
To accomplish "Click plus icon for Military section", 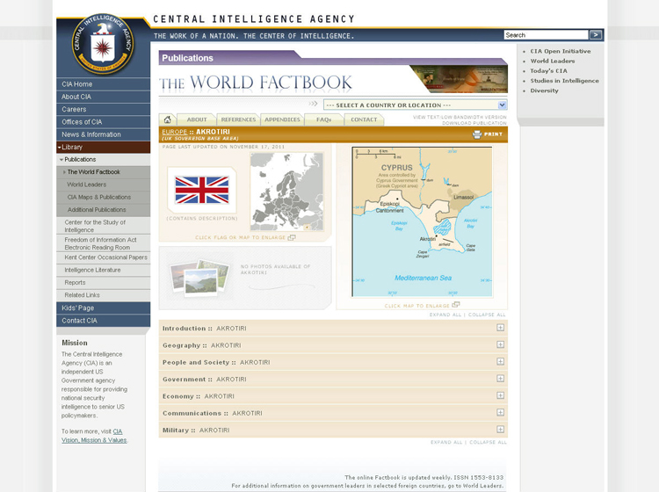I will [x=500, y=430].
